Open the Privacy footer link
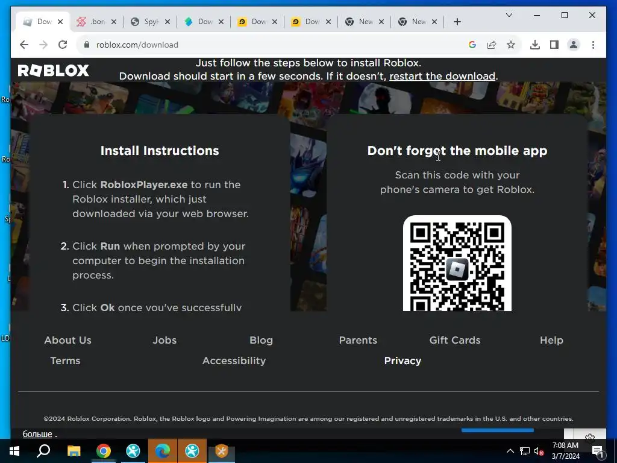The image size is (617, 463). click(x=402, y=361)
